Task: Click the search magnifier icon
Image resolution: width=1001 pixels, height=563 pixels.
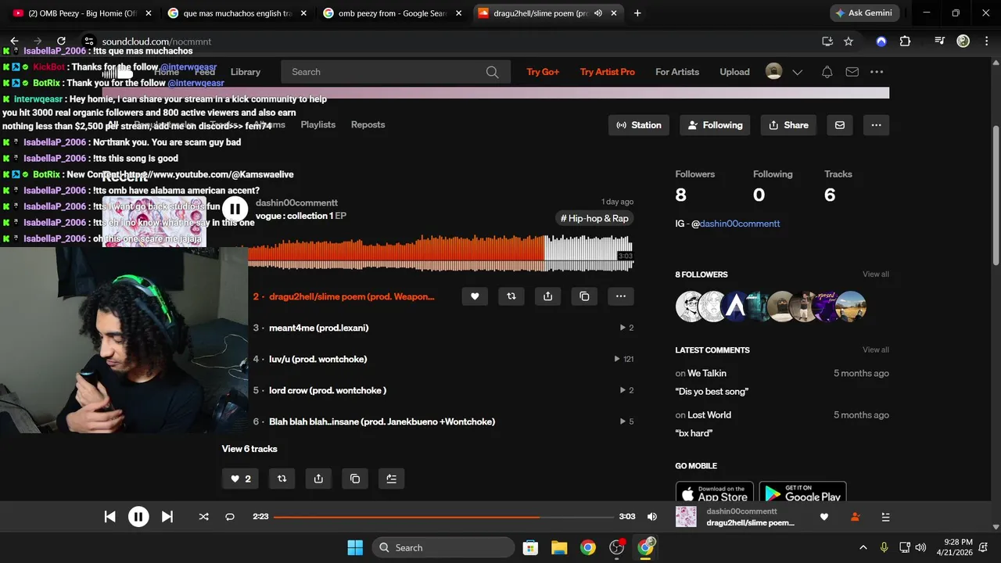Action: (492, 72)
